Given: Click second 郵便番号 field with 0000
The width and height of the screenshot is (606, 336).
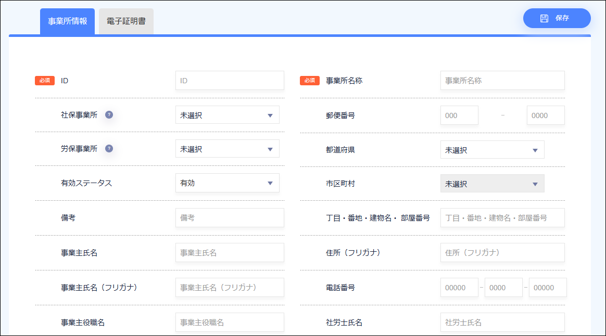Looking at the screenshot, I should 546,115.
